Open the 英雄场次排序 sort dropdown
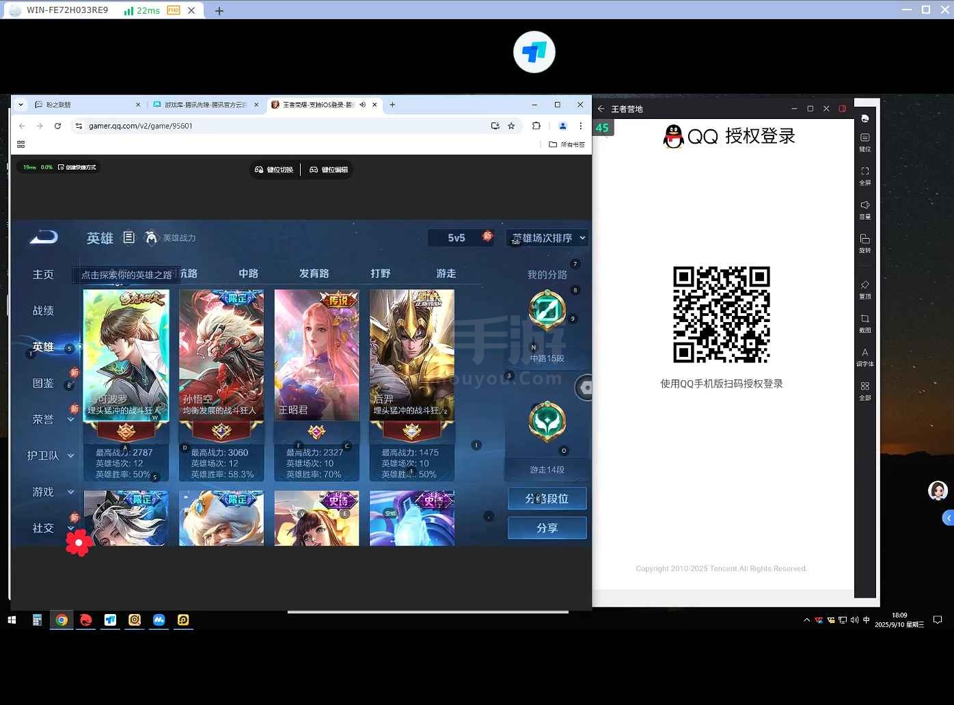Image resolution: width=954 pixels, height=705 pixels. tap(548, 238)
